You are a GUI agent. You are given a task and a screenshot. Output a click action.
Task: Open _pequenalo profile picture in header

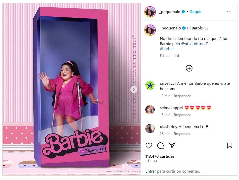(150, 12)
